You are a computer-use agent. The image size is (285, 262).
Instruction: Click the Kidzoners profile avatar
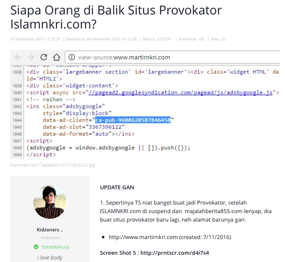[x=50, y=202]
